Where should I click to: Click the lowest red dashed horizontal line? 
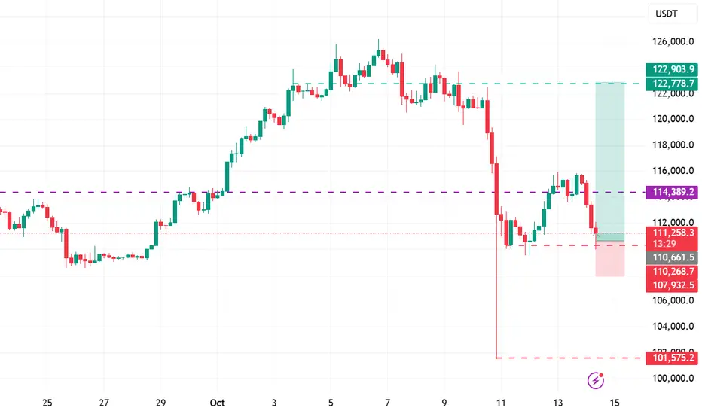tap(572, 358)
